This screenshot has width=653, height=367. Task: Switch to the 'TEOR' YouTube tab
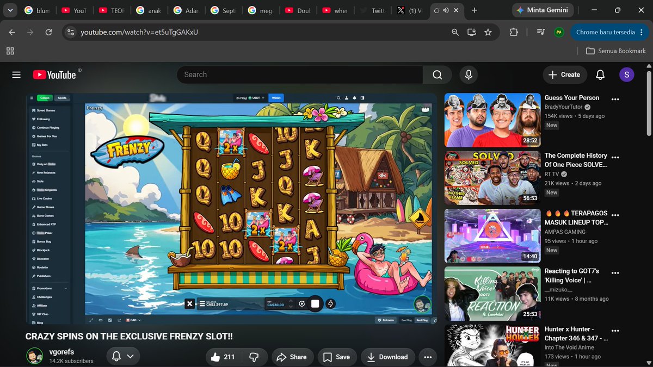[x=112, y=10]
